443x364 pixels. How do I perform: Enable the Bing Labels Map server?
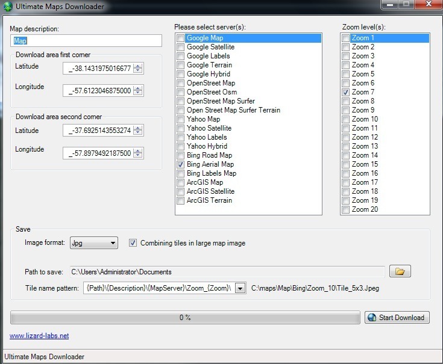click(x=180, y=173)
